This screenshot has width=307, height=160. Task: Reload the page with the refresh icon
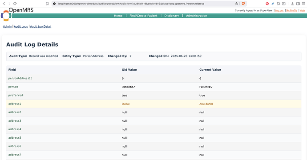[15, 4]
